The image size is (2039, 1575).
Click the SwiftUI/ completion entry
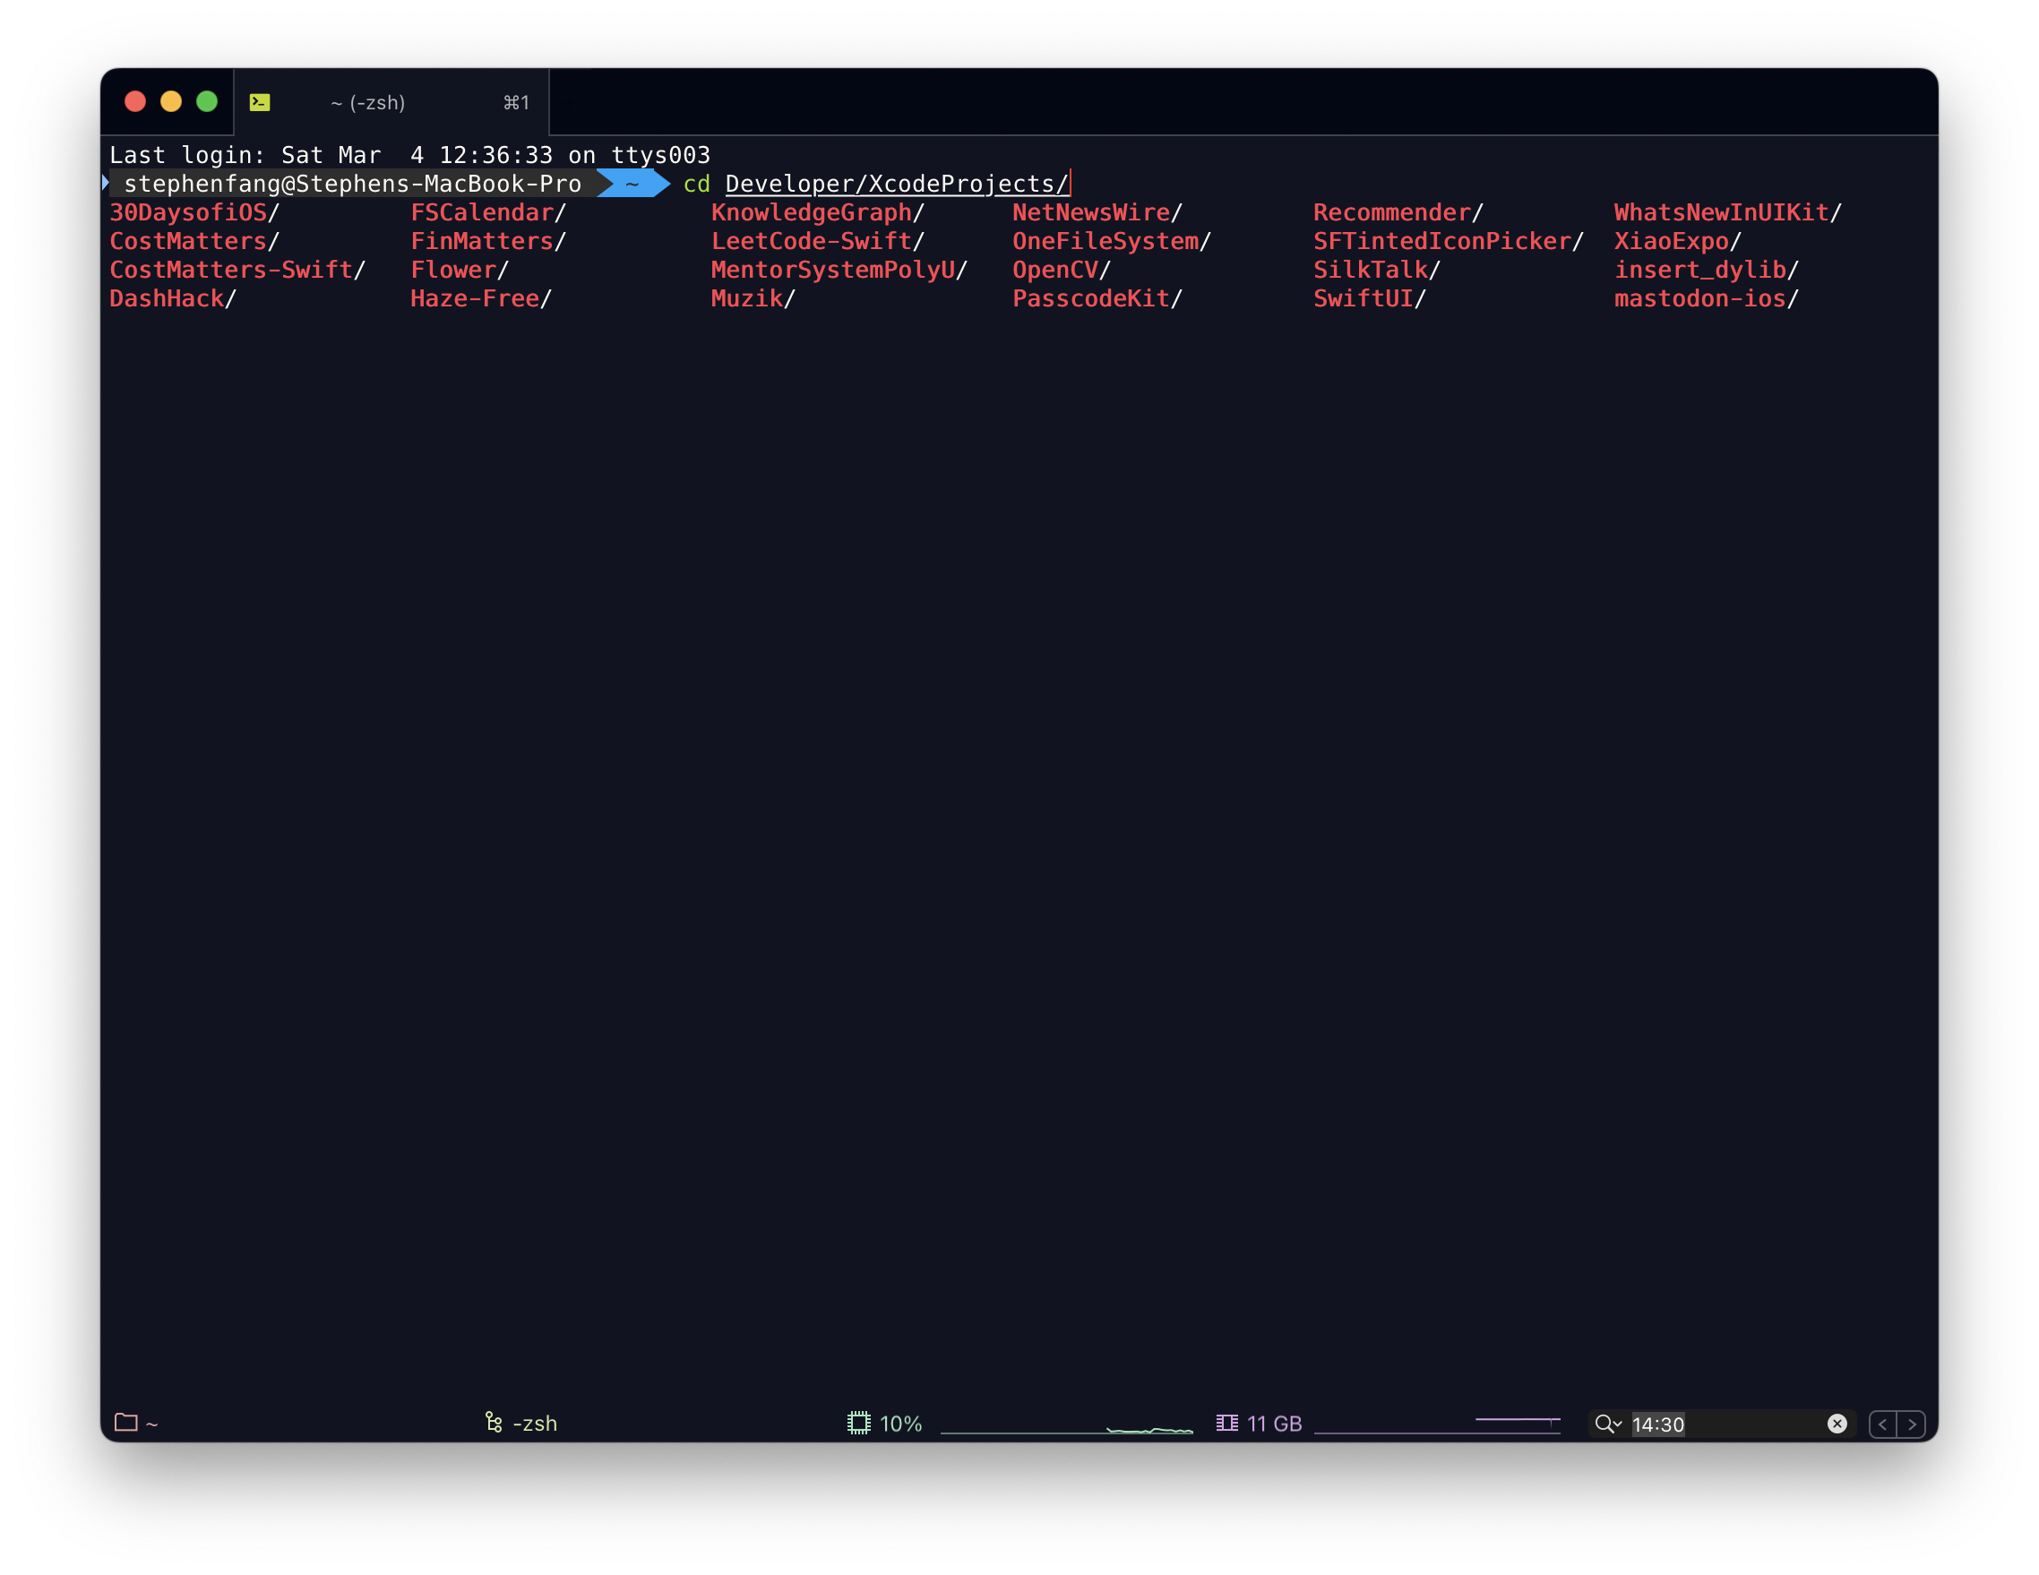pyautogui.click(x=1370, y=298)
